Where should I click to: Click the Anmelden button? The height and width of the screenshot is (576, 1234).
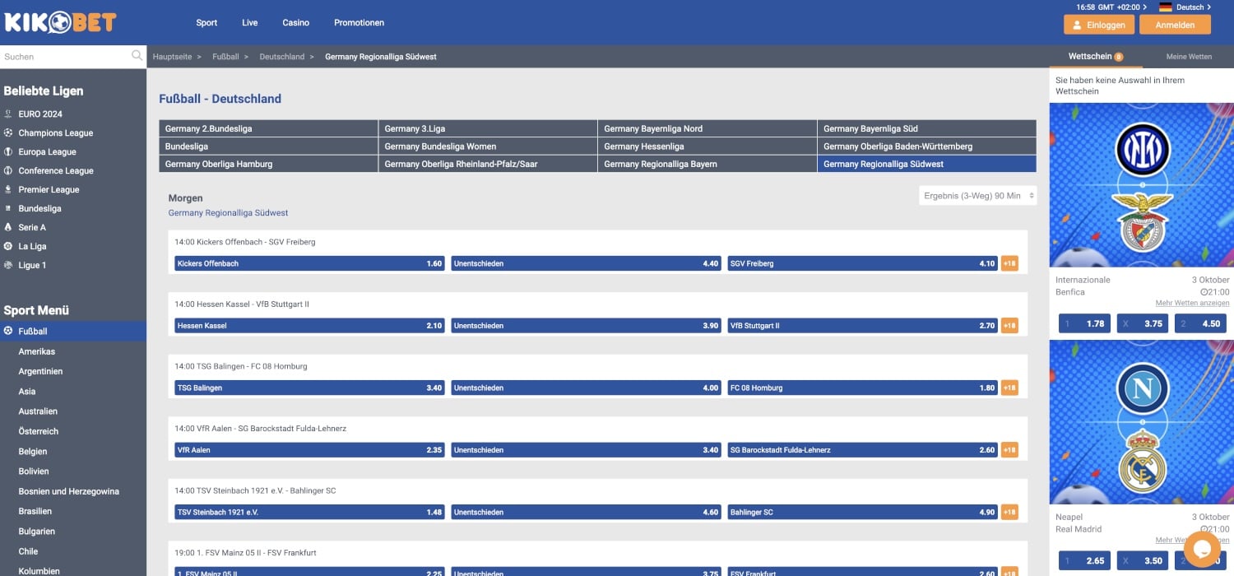(1175, 25)
